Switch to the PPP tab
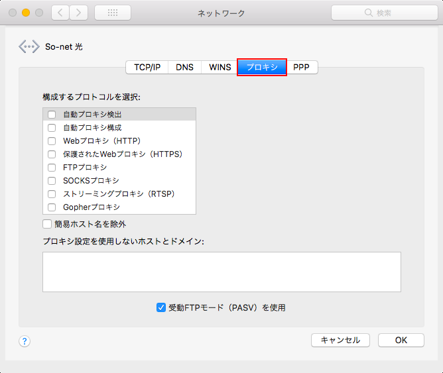Viewport: 443px width, 373px height. 302,67
